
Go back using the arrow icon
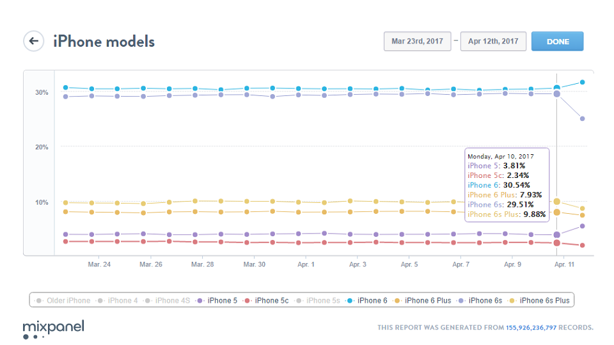tap(34, 41)
